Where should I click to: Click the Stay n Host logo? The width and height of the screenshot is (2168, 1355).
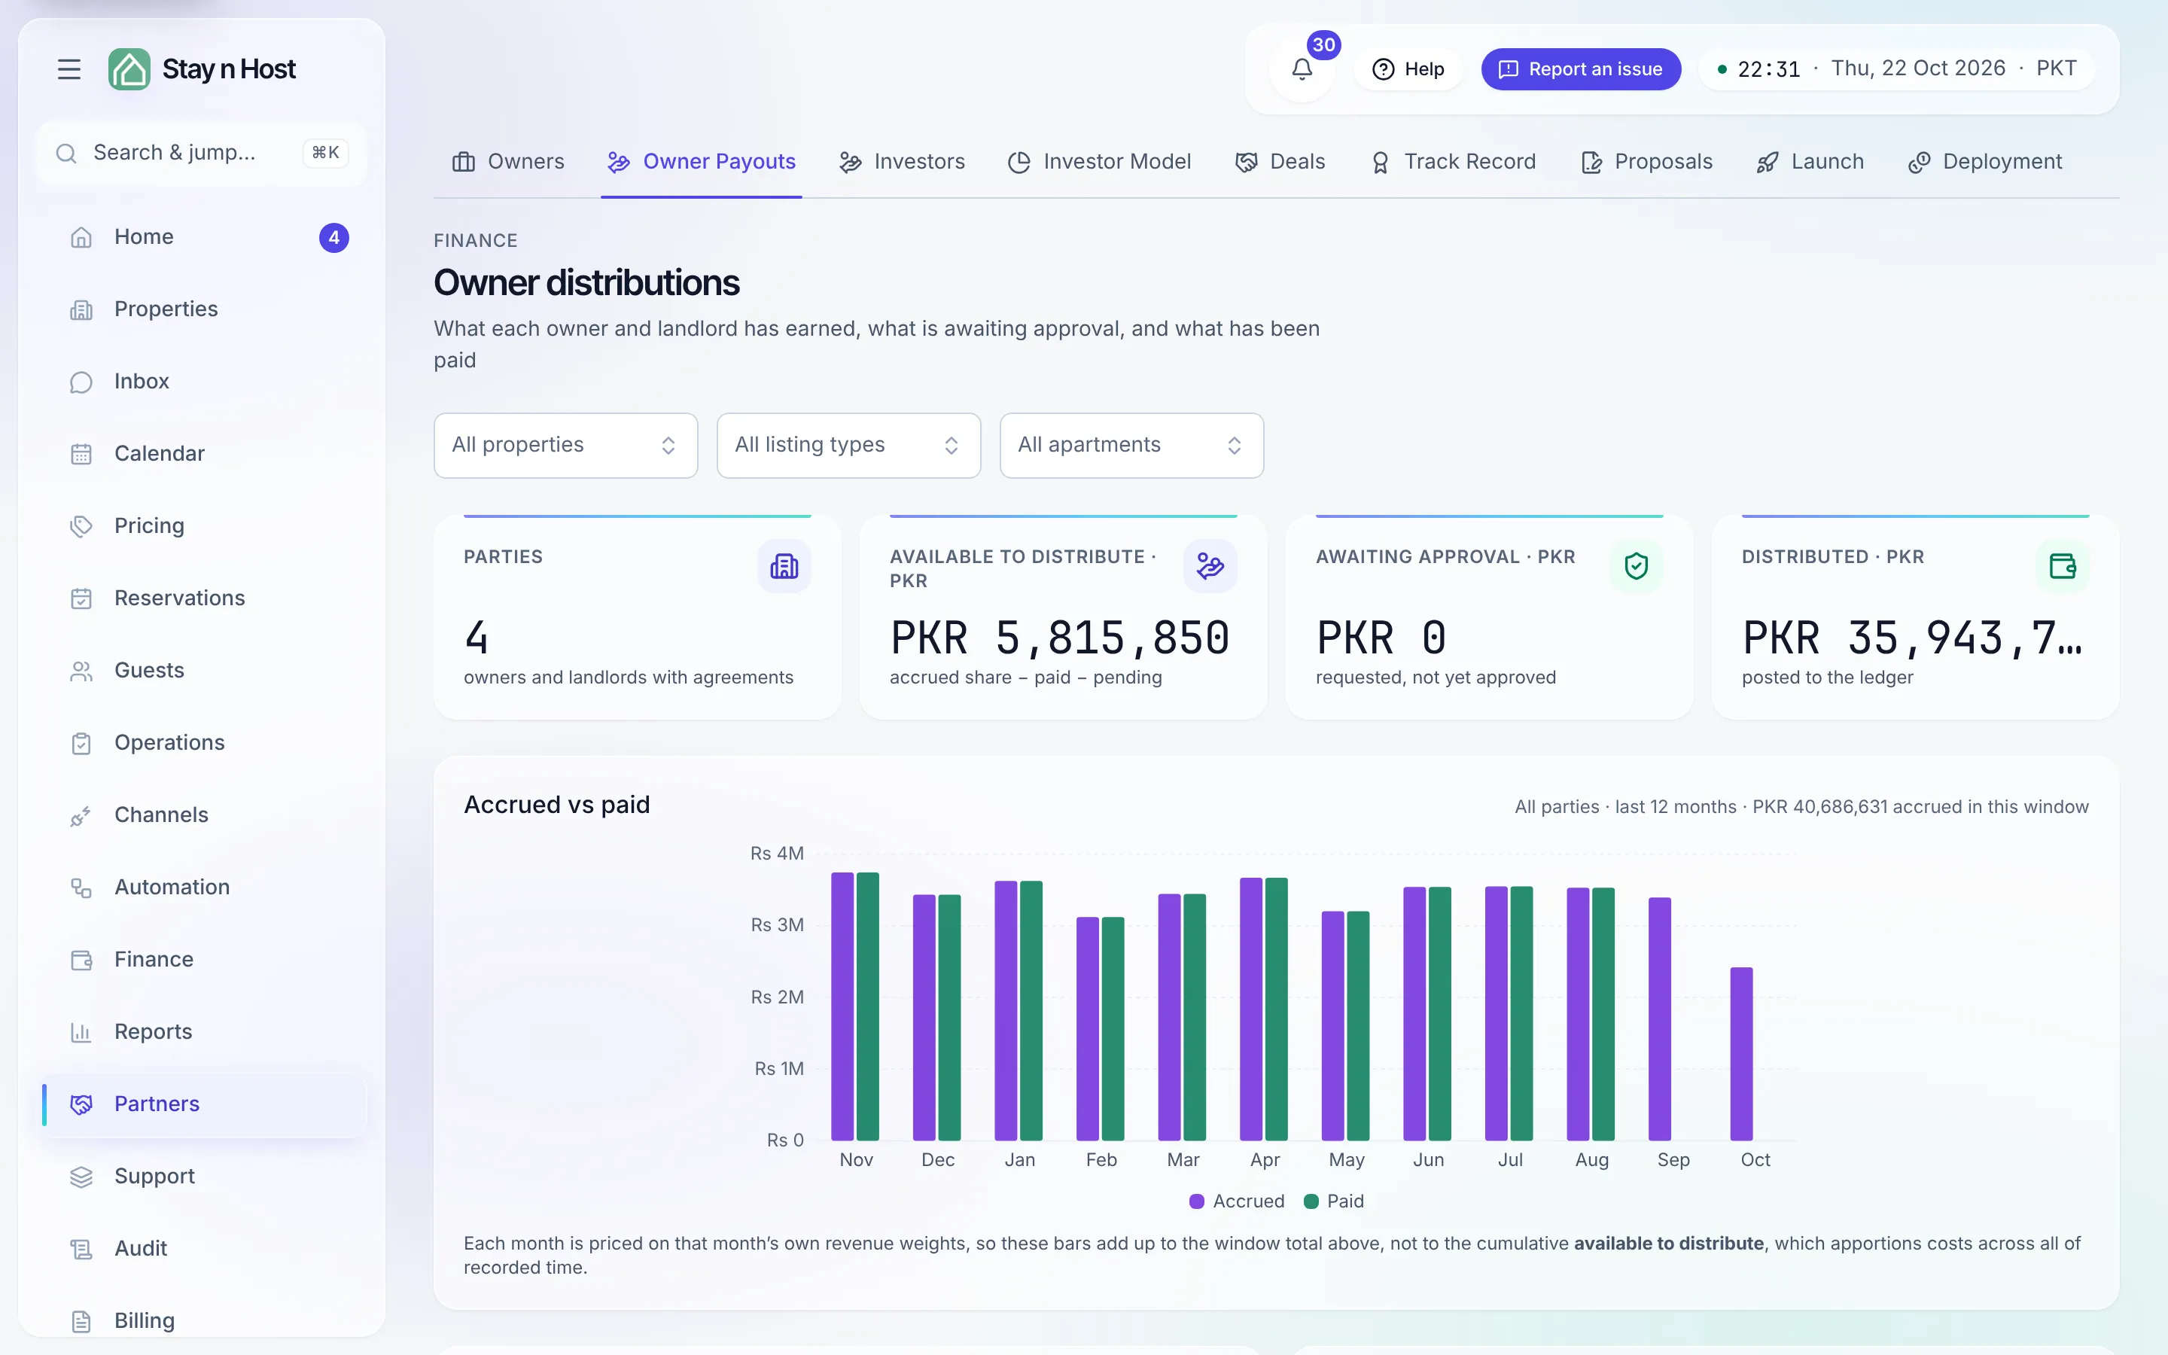202,69
